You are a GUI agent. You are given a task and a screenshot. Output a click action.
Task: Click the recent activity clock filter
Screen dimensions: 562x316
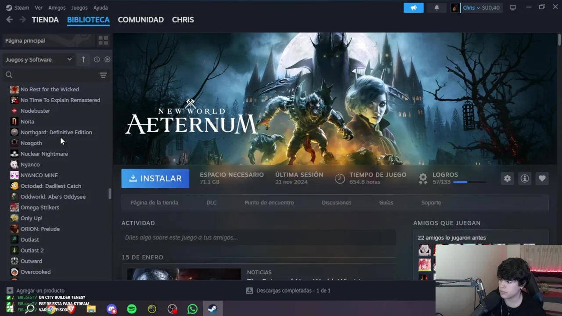pyautogui.click(x=97, y=59)
